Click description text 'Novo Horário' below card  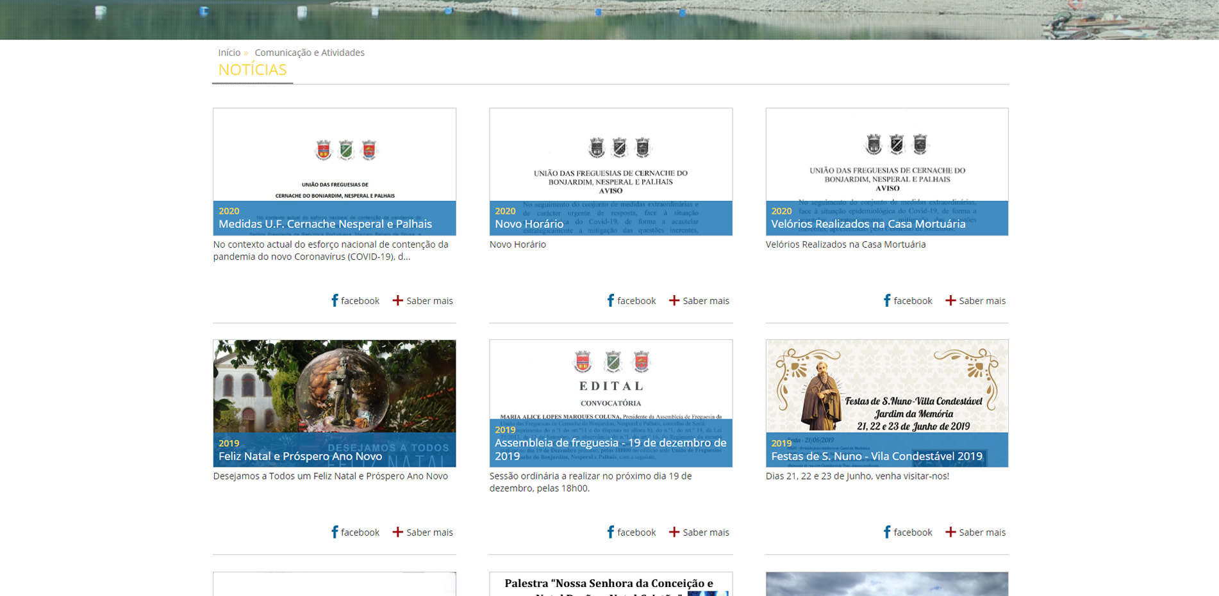coord(518,245)
